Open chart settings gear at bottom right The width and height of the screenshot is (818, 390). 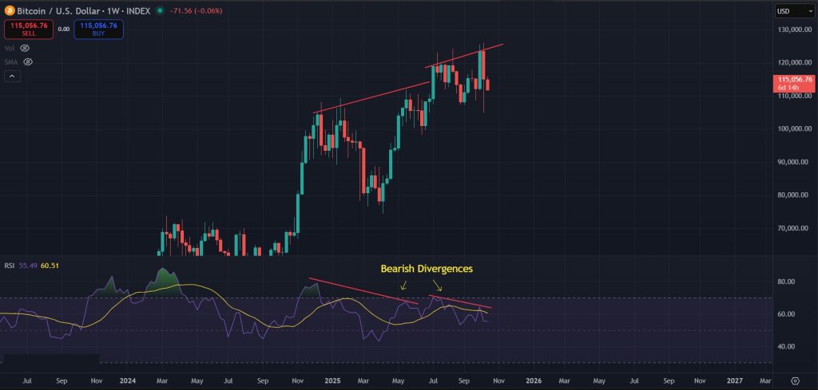click(795, 381)
